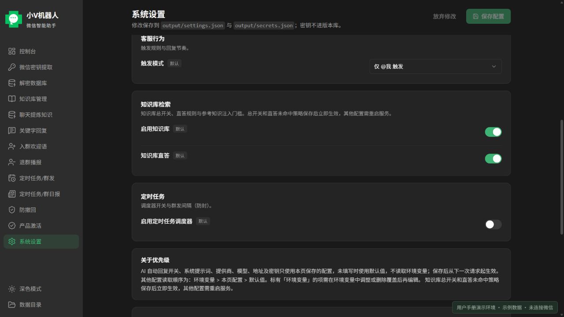
Task: Click the database icon beside 解密数据库
Action: (12, 83)
